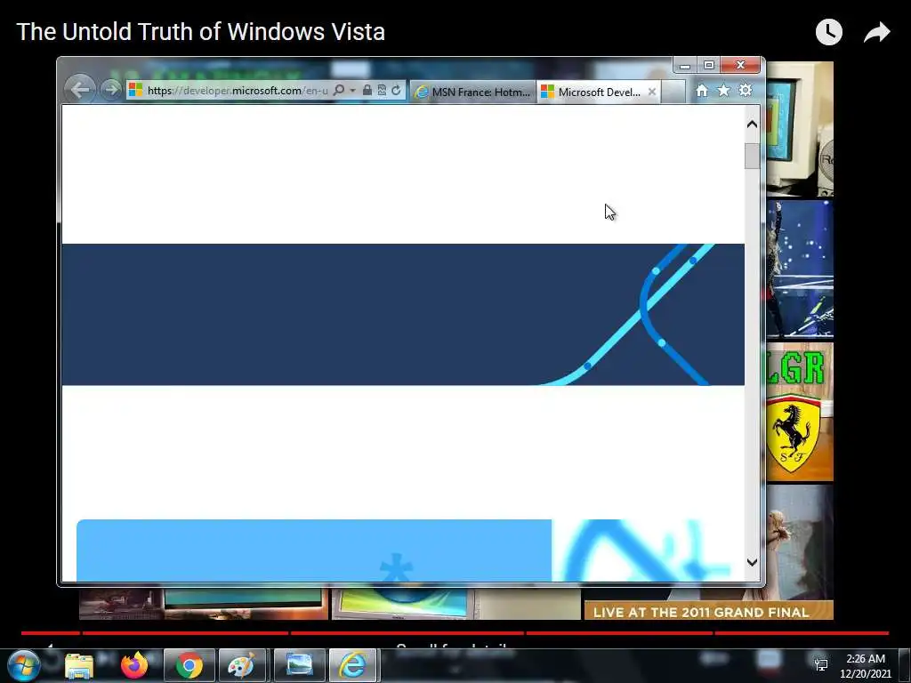Close the Internet Explorer window

click(740, 65)
